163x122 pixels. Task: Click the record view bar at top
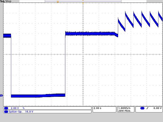[83, 1]
